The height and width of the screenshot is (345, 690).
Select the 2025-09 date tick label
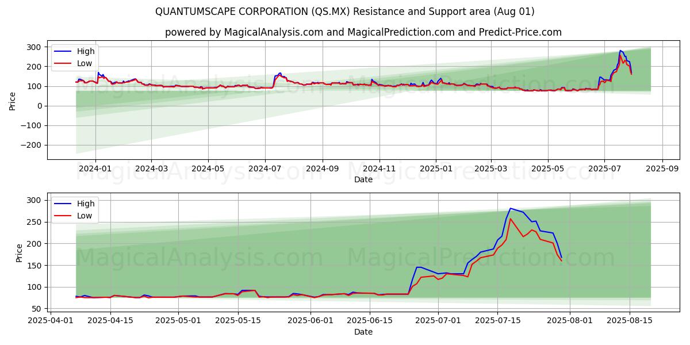662,169
